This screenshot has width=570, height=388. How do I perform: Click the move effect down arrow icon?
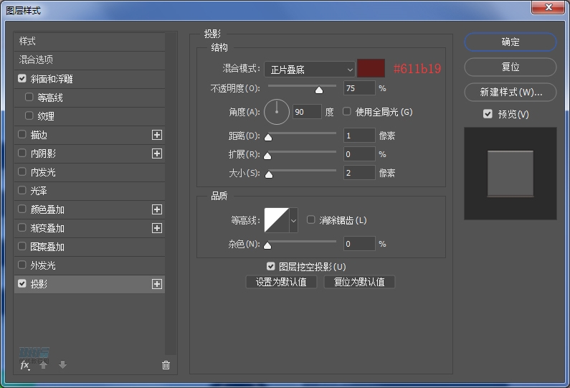point(62,365)
